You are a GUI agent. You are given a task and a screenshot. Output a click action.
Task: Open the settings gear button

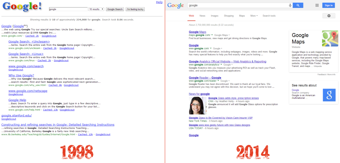pyautogui.click(x=329, y=16)
